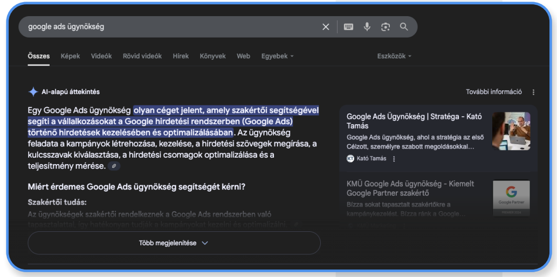Switch to the Videók tab
This screenshot has width=557, height=277.
[101, 56]
